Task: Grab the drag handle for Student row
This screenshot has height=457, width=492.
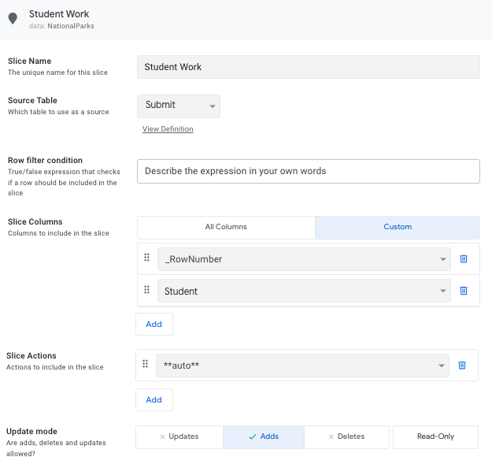Action: pyautogui.click(x=147, y=290)
